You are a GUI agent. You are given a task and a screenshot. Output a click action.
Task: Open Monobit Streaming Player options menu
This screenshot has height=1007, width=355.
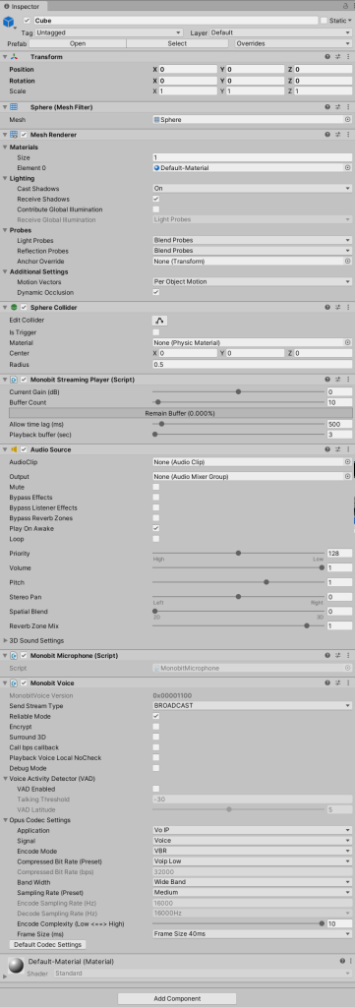[x=347, y=380]
